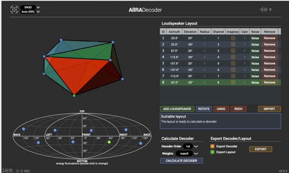Click the Elevation column header

(x=190, y=31)
